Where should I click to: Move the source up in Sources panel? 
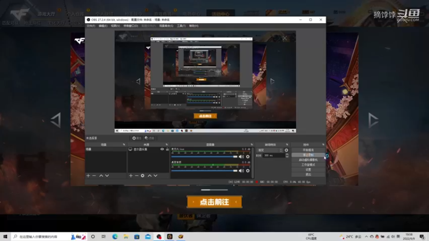click(x=150, y=176)
